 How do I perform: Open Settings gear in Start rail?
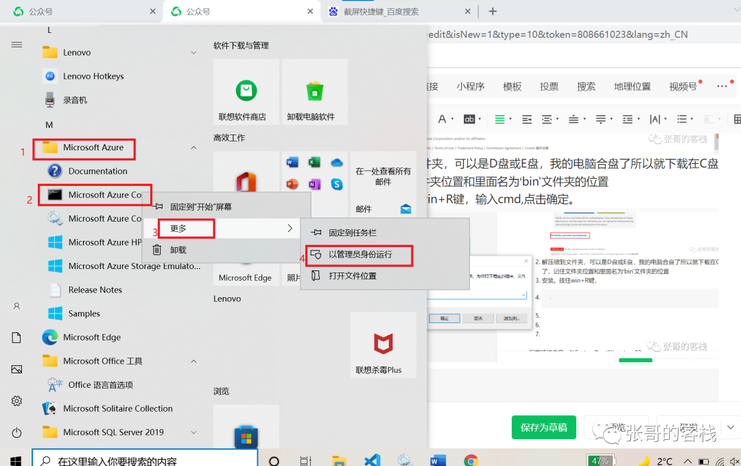[x=16, y=401]
